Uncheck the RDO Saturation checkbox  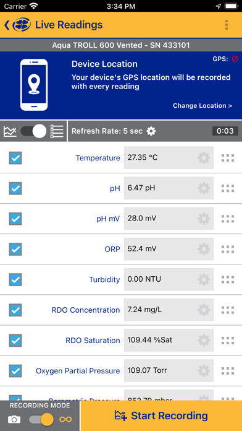point(15,341)
